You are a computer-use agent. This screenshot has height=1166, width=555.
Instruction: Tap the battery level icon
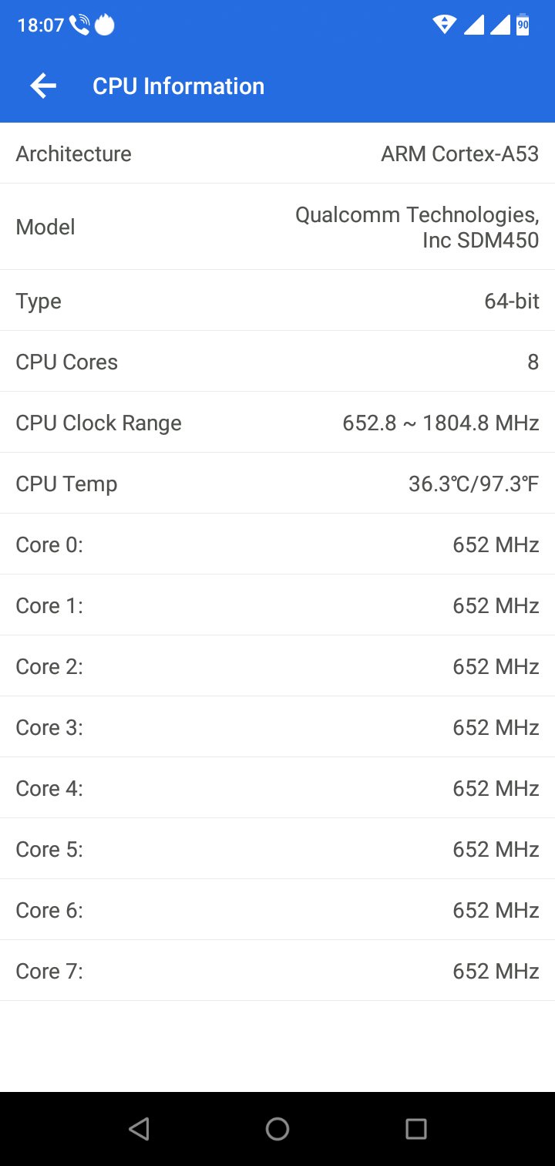tap(523, 25)
